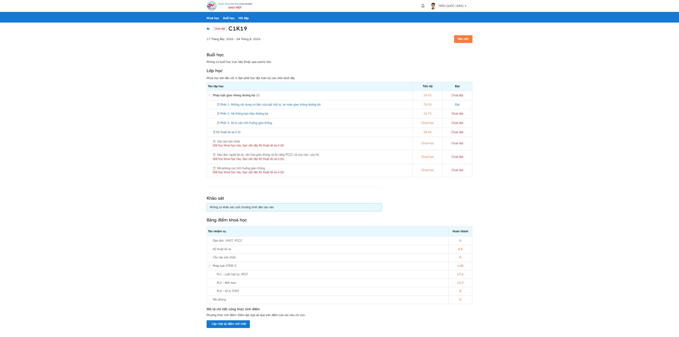Click the Đạo đức, VHGT, PCCC score row
This screenshot has height=337, width=679.
click(x=339, y=241)
